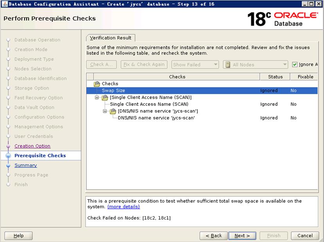Click the Oracle 18c Database logo

(282, 19)
